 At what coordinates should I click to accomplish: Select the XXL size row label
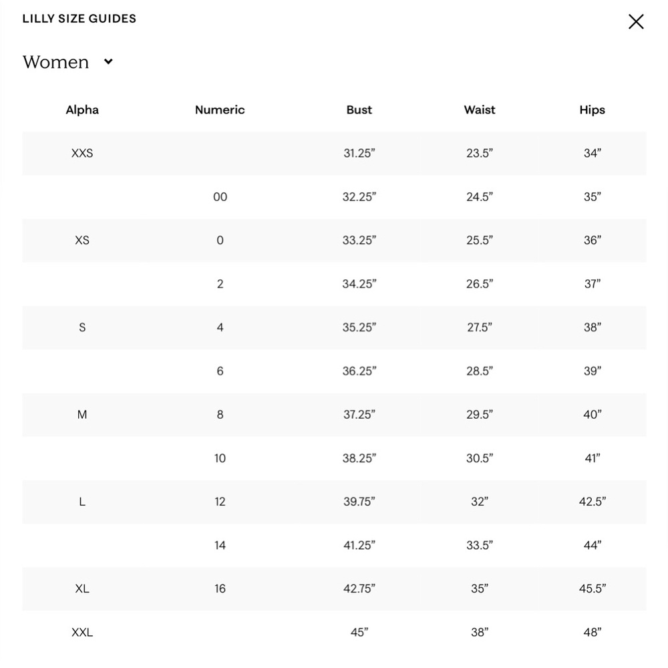click(82, 632)
